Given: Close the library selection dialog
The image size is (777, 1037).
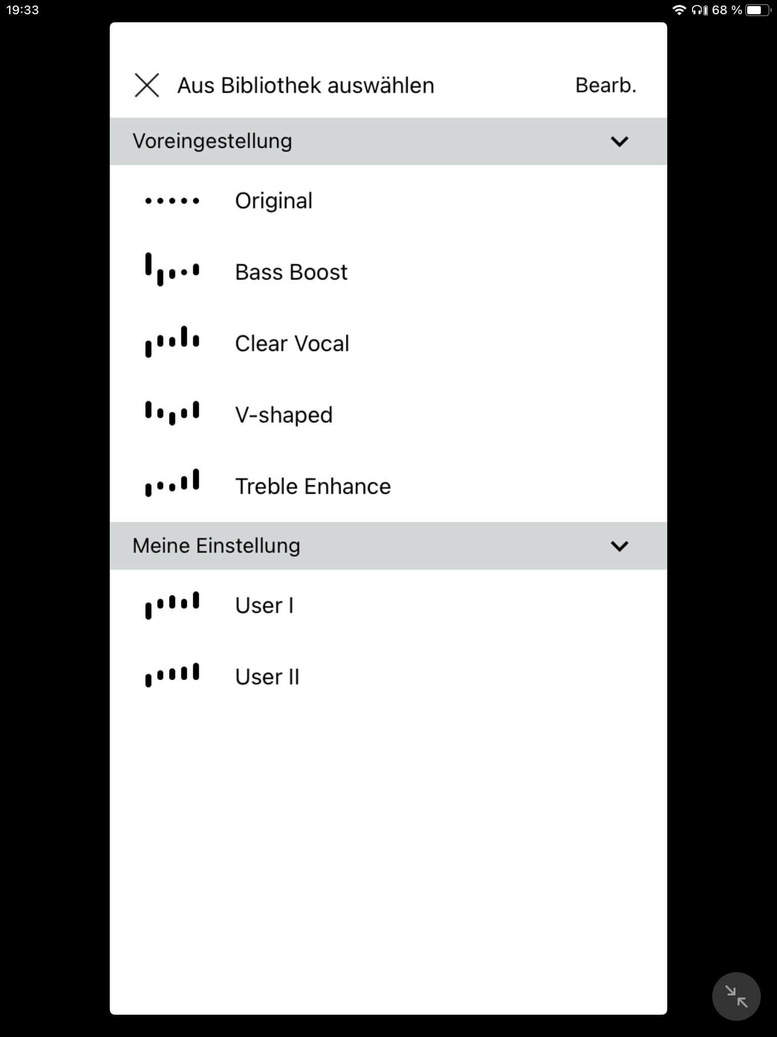Looking at the screenshot, I should (147, 85).
